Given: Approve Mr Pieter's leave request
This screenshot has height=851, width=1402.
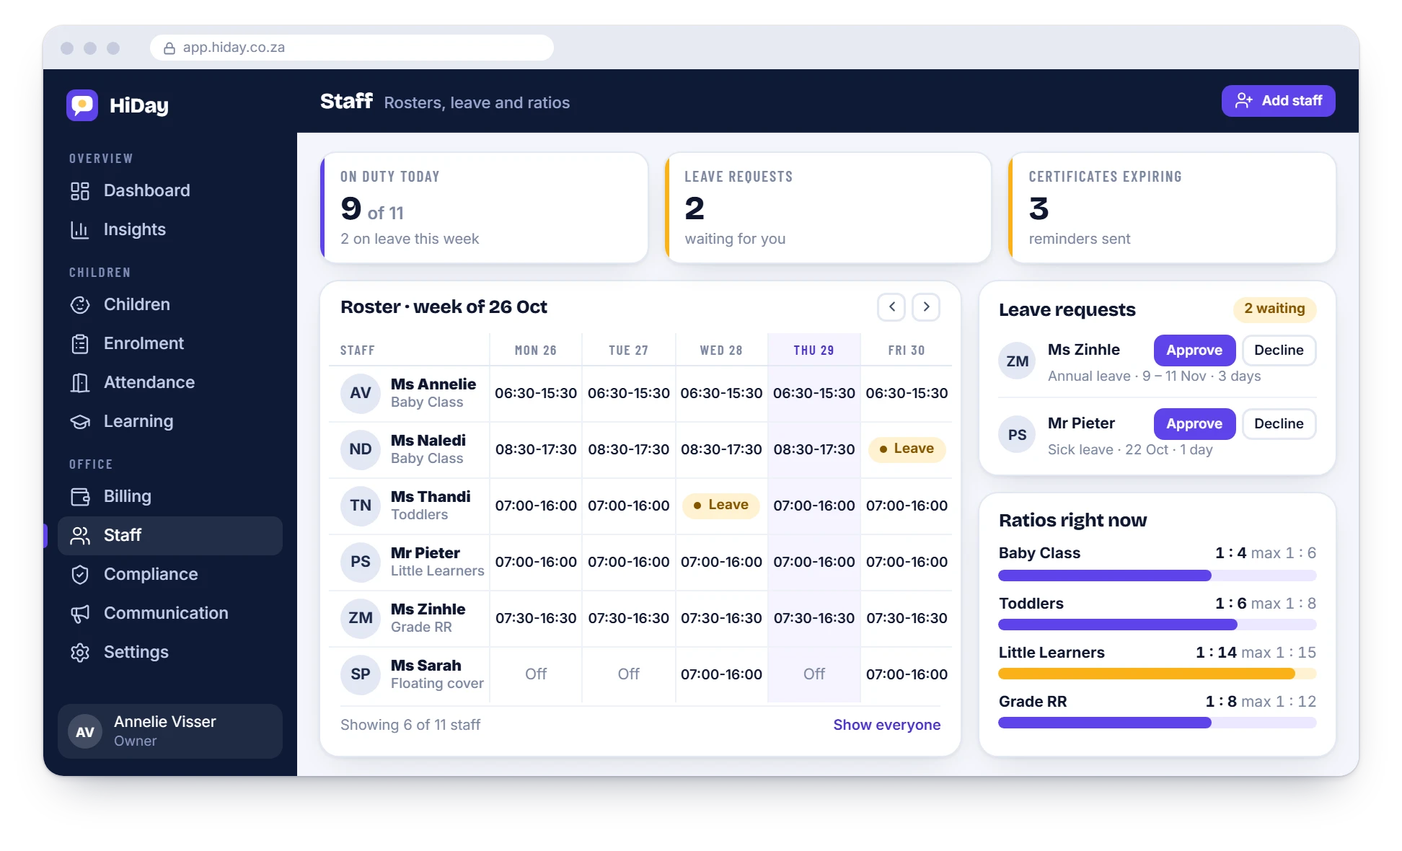Looking at the screenshot, I should click(x=1194, y=424).
